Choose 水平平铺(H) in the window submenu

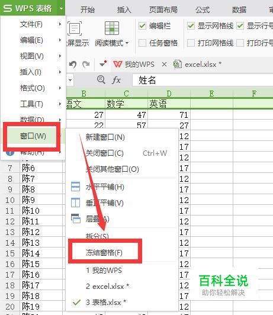pos(122,187)
